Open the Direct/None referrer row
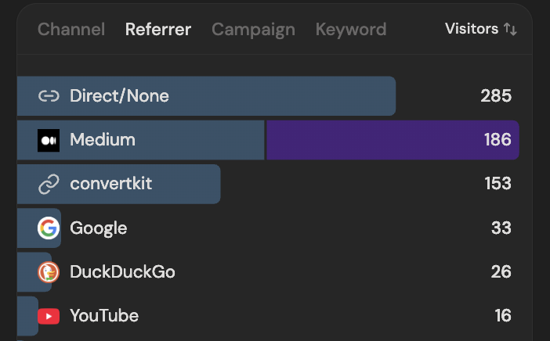Screen dimensions: 550x341 (119, 96)
